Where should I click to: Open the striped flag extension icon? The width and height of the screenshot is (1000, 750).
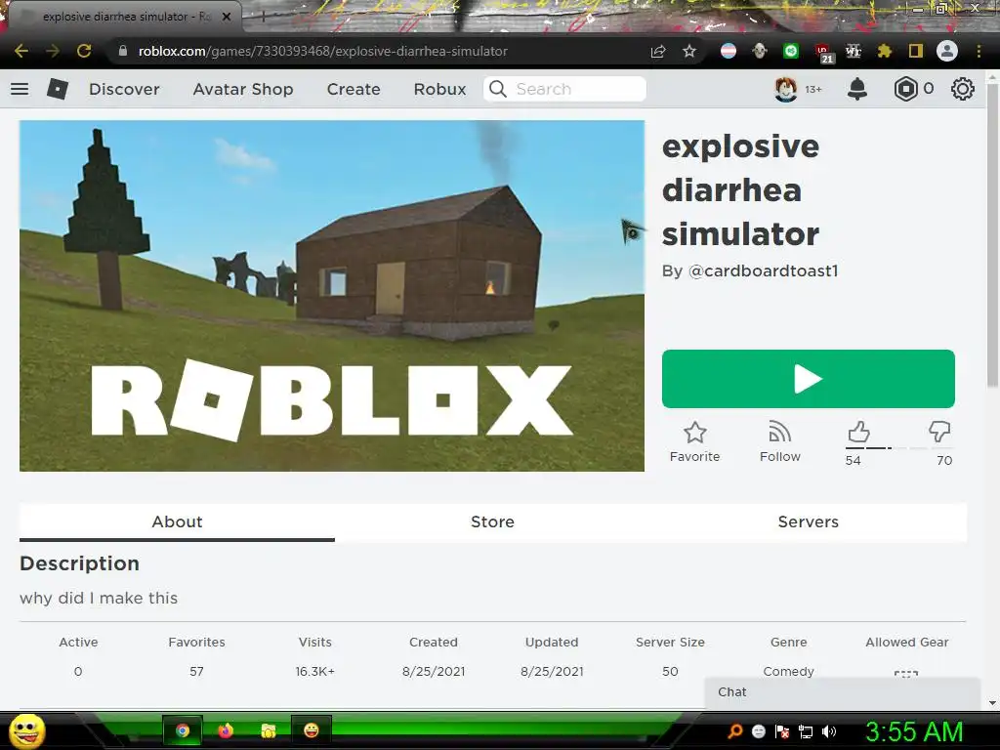click(729, 51)
